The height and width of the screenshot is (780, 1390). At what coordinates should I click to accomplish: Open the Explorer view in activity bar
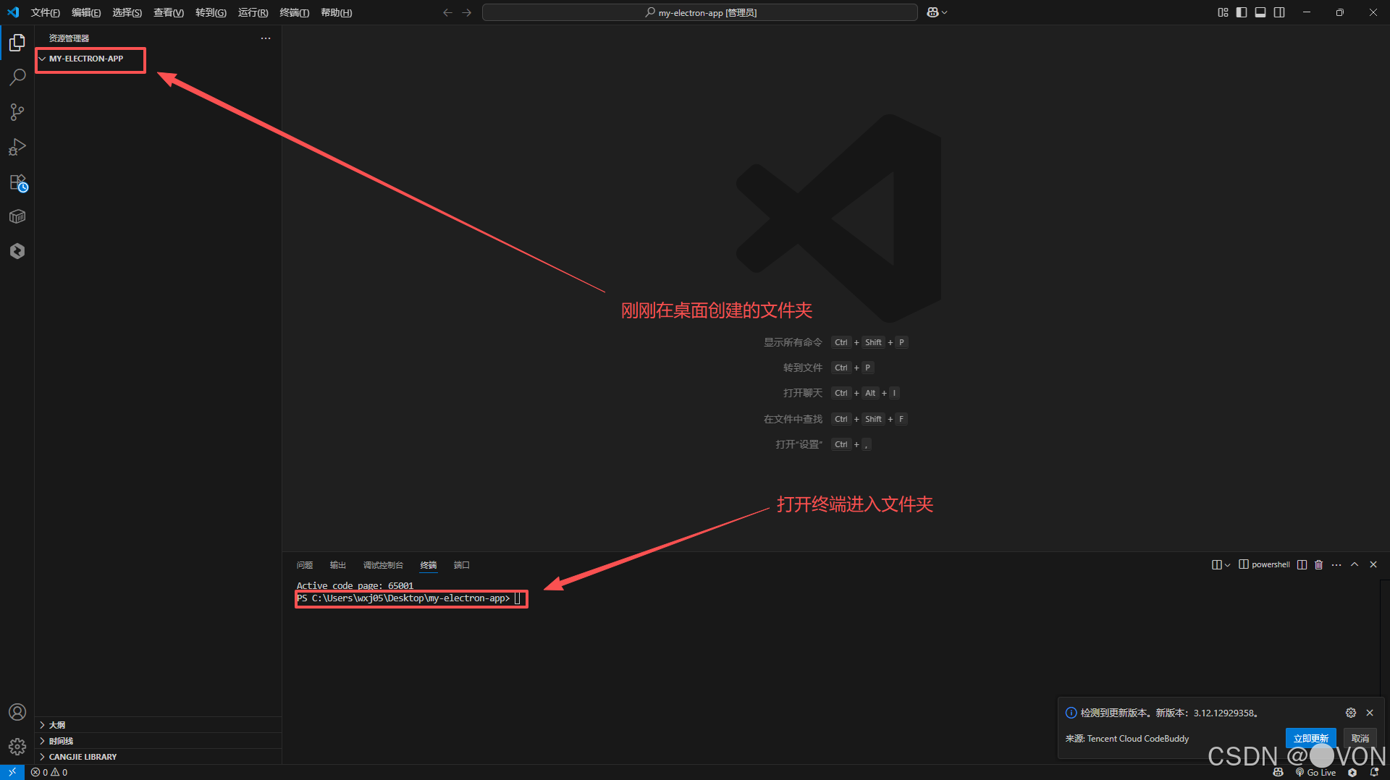point(17,43)
